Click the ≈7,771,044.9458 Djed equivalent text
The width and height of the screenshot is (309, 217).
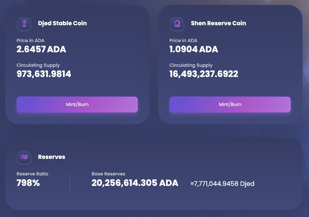222,184
